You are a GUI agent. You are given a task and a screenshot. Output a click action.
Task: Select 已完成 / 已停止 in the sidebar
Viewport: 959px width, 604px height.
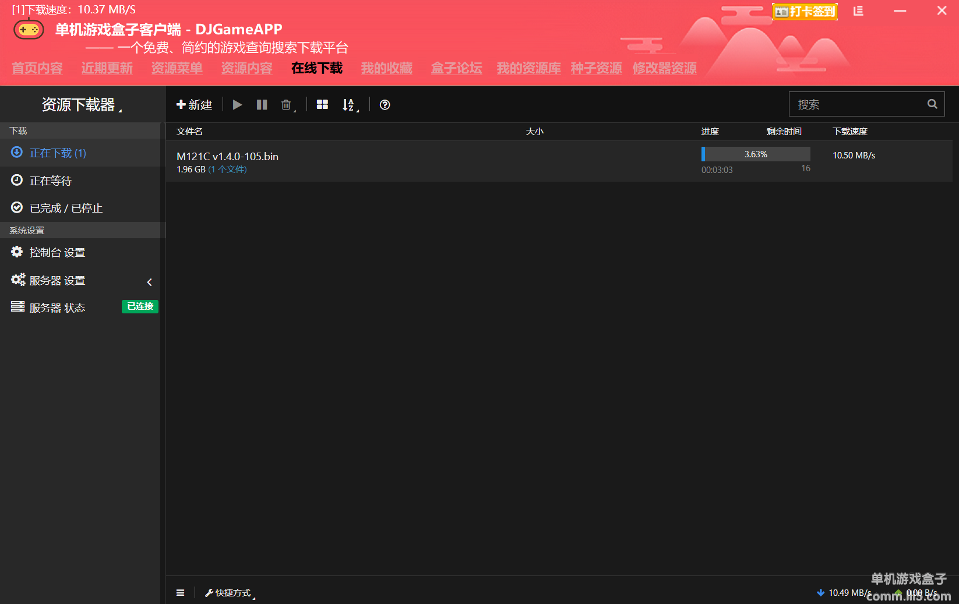coord(80,208)
